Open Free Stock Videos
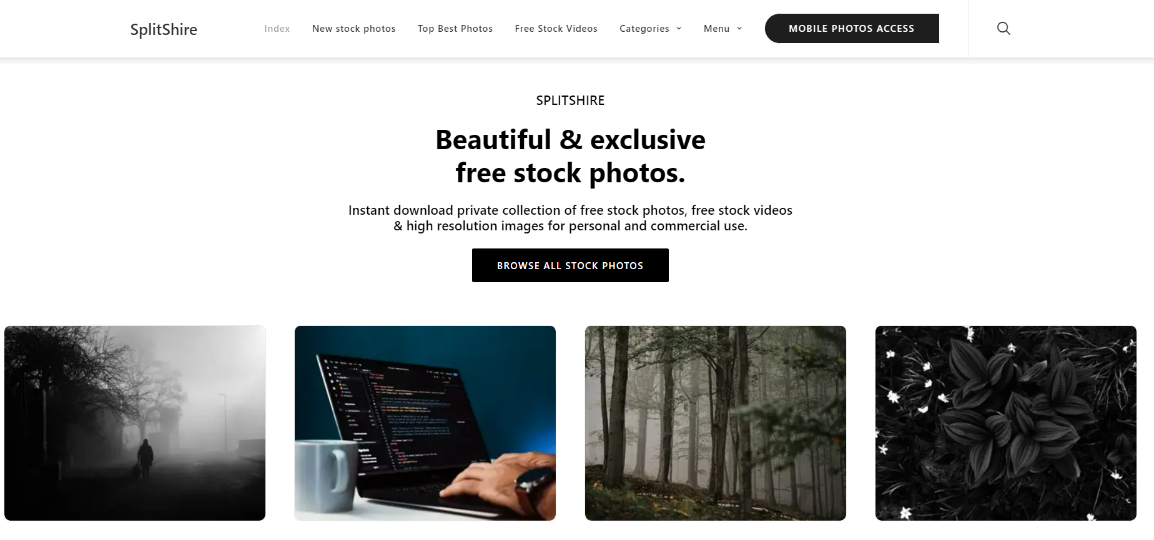 (556, 29)
